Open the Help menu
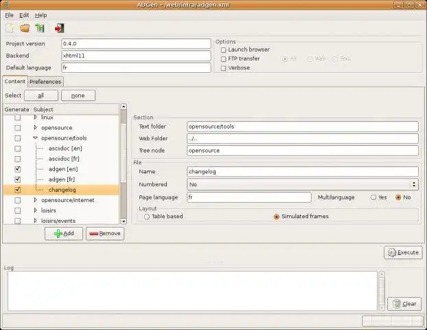The width and height of the screenshot is (427, 330). tap(41, 15)
